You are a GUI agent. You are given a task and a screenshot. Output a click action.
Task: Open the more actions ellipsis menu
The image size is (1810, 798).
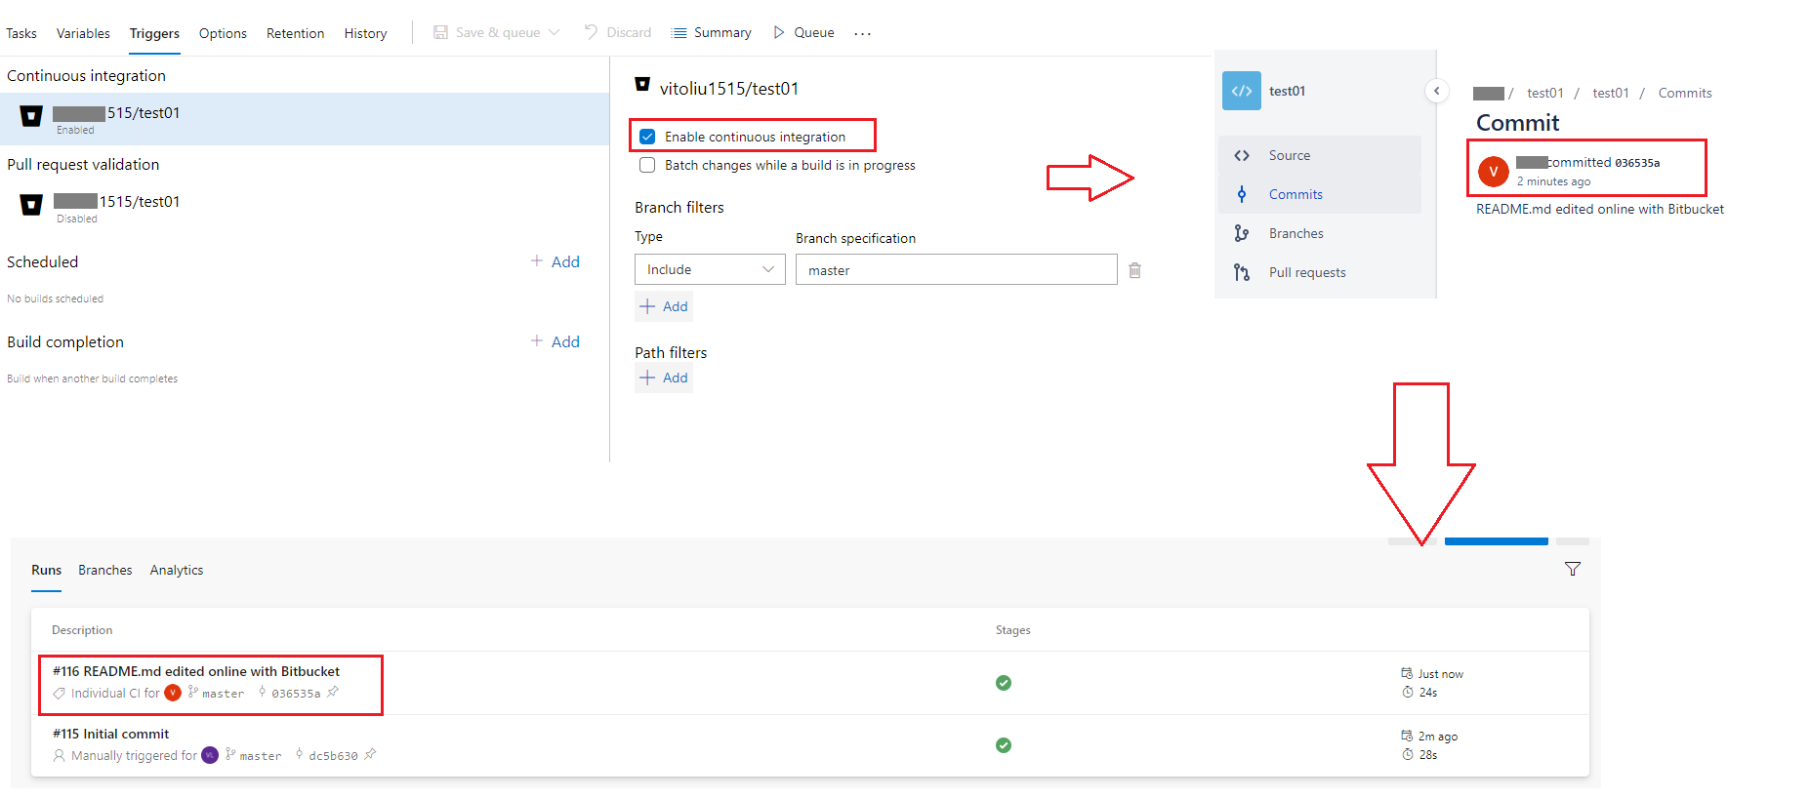point(862,33)
